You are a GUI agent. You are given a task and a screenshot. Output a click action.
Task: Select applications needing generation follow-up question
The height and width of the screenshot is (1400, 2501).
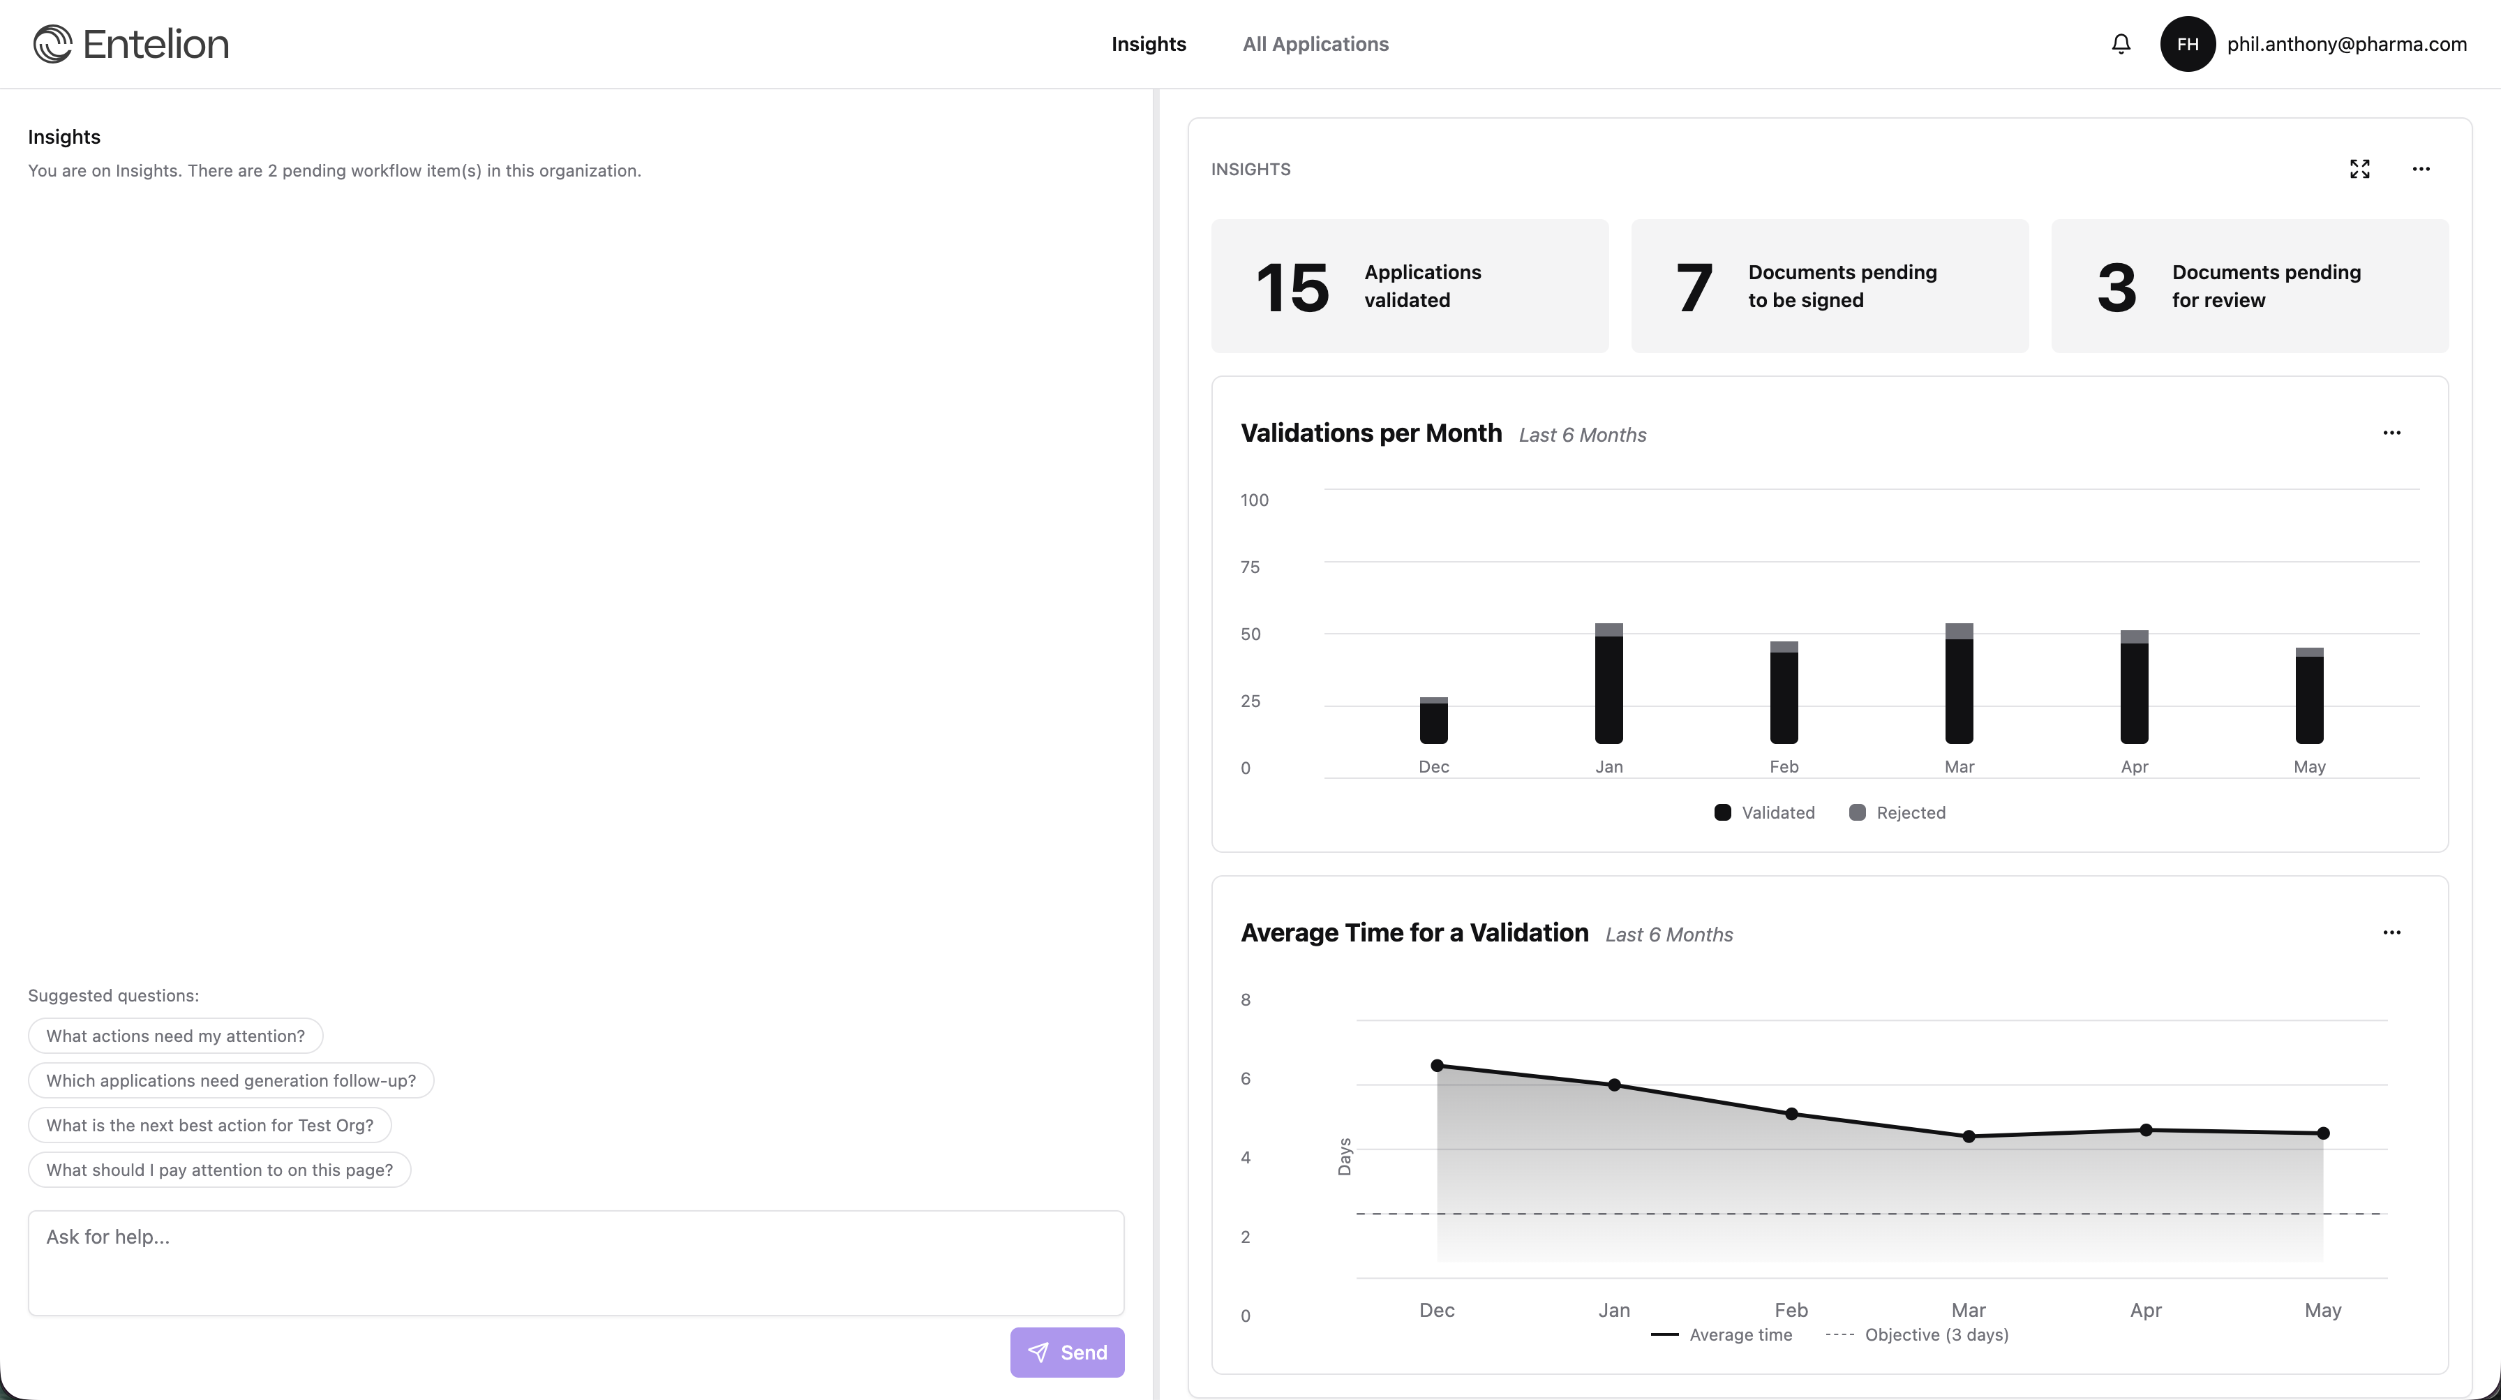tap(231, 1080)
